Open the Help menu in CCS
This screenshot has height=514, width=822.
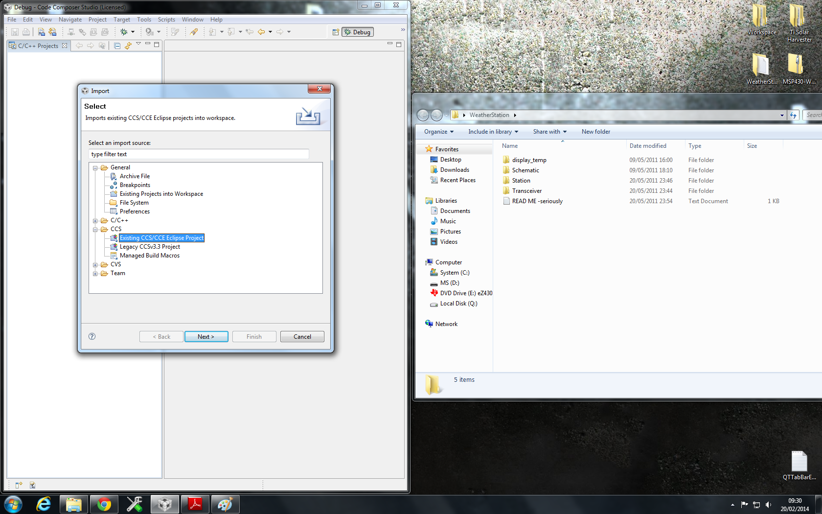tap(216, 20)
